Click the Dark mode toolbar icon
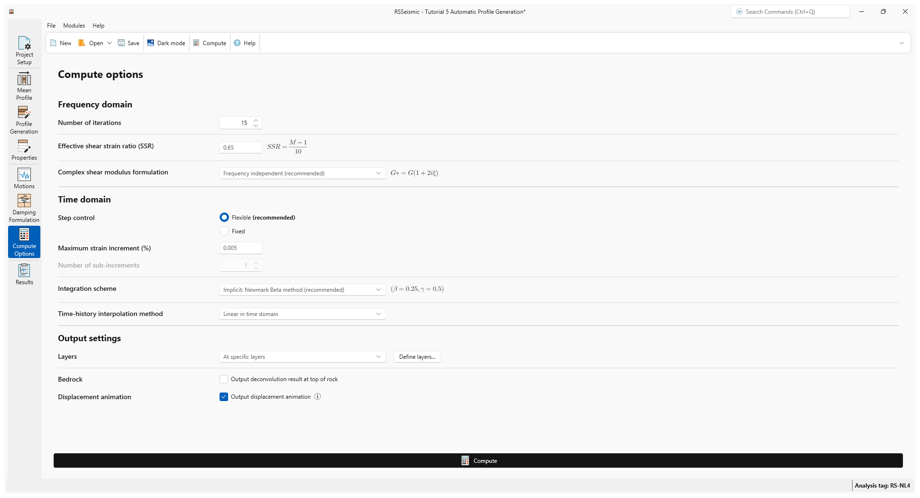 pyautogui.click(x=151, y=43)
